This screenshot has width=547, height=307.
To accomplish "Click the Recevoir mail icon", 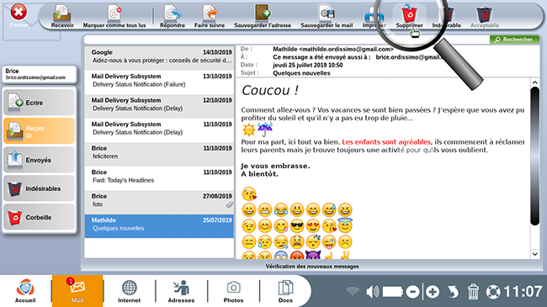I will 62,16.
